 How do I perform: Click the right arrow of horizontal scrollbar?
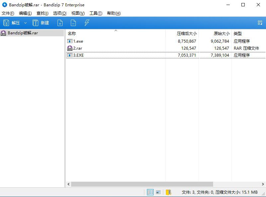tap(263, 184)
